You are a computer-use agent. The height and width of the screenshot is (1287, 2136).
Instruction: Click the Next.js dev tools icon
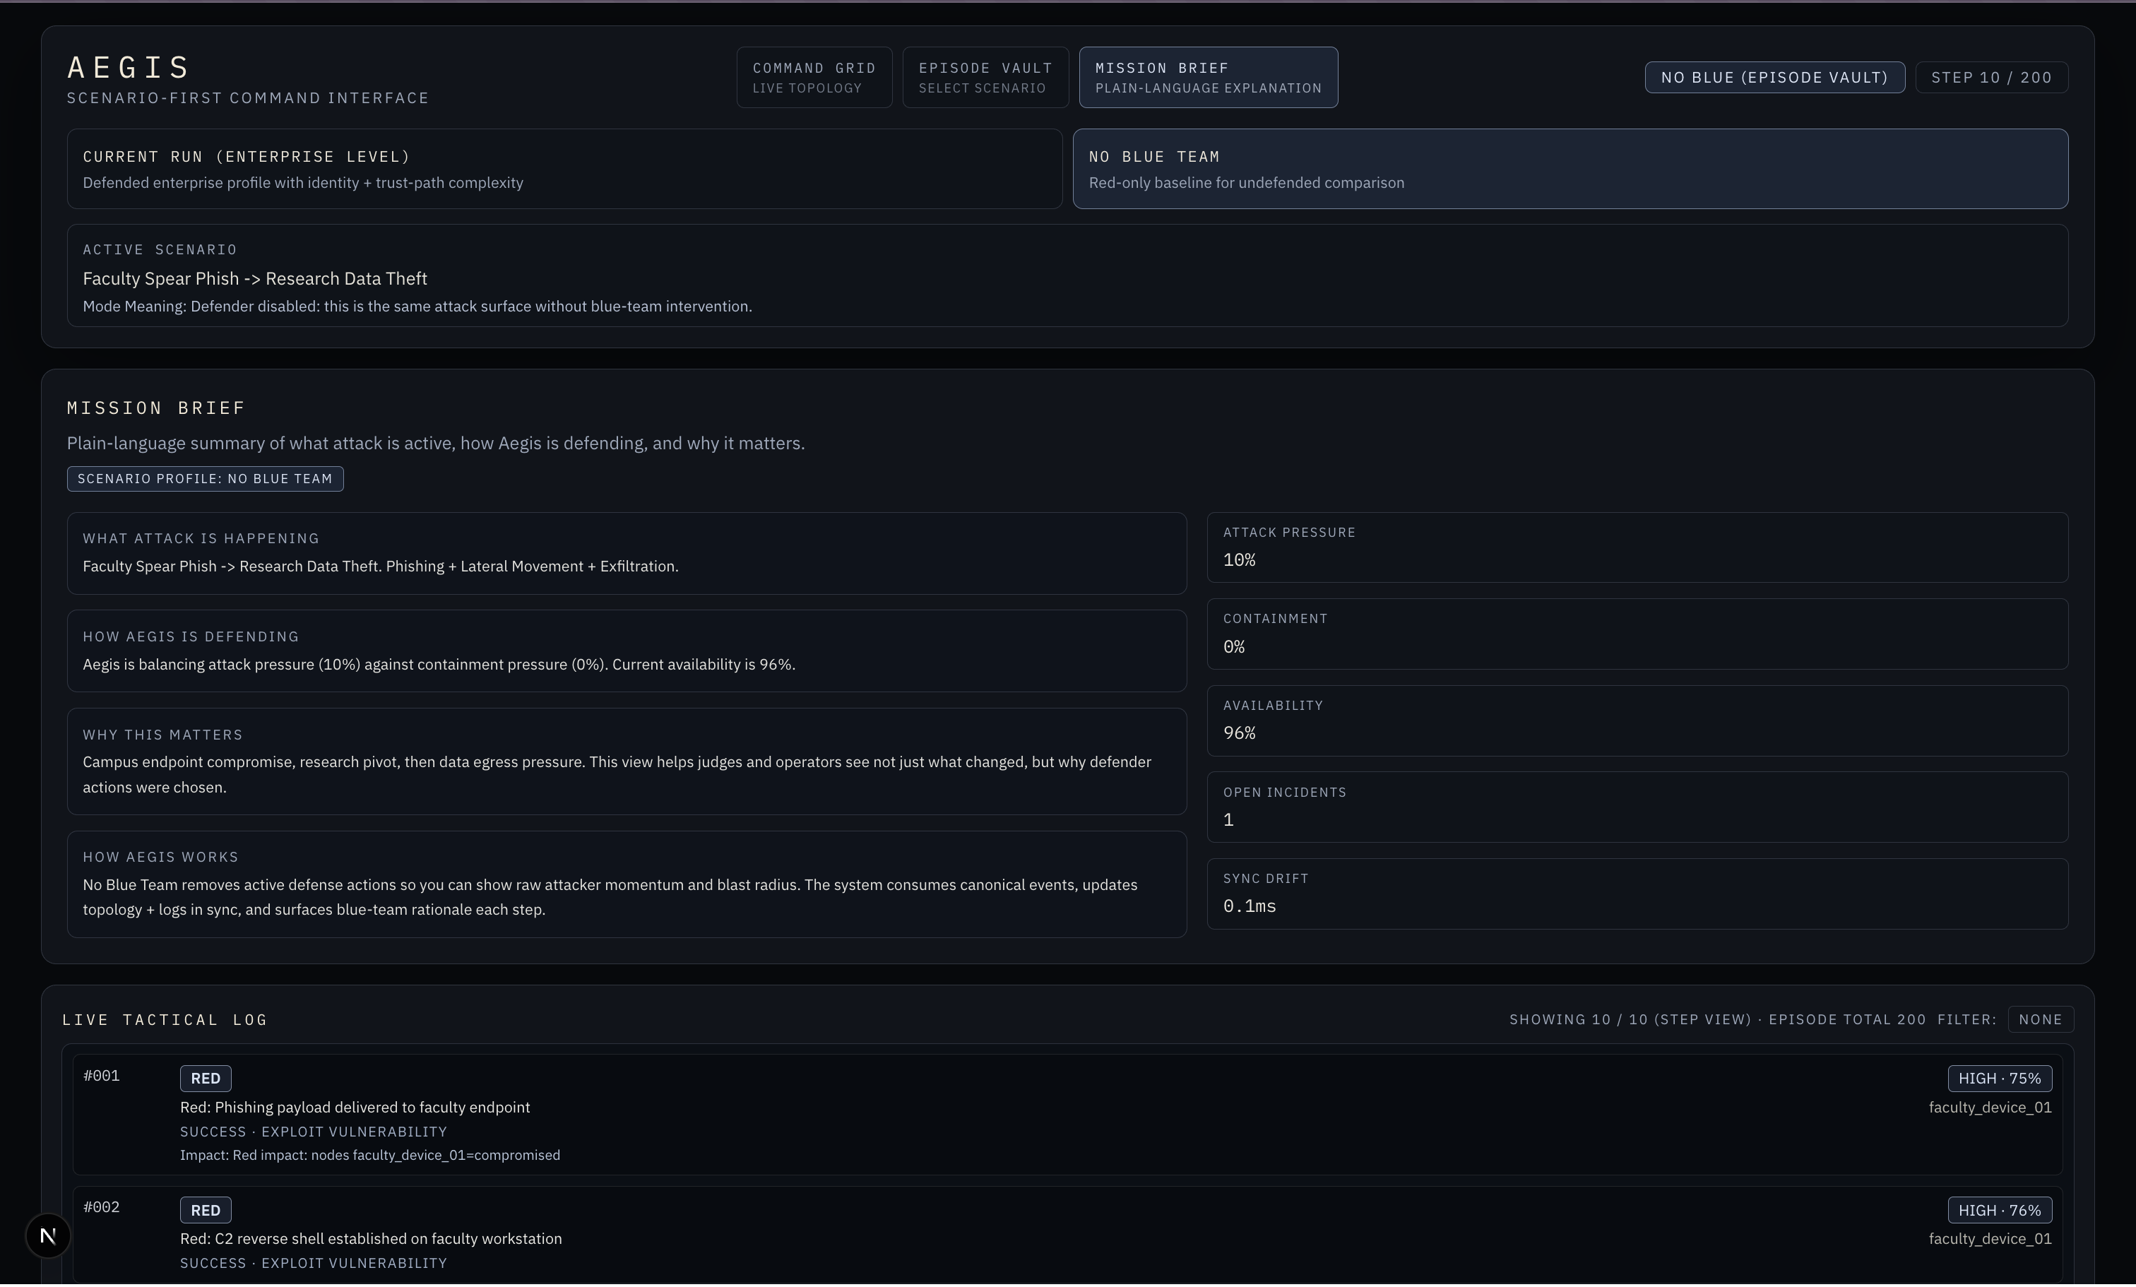48,1235
